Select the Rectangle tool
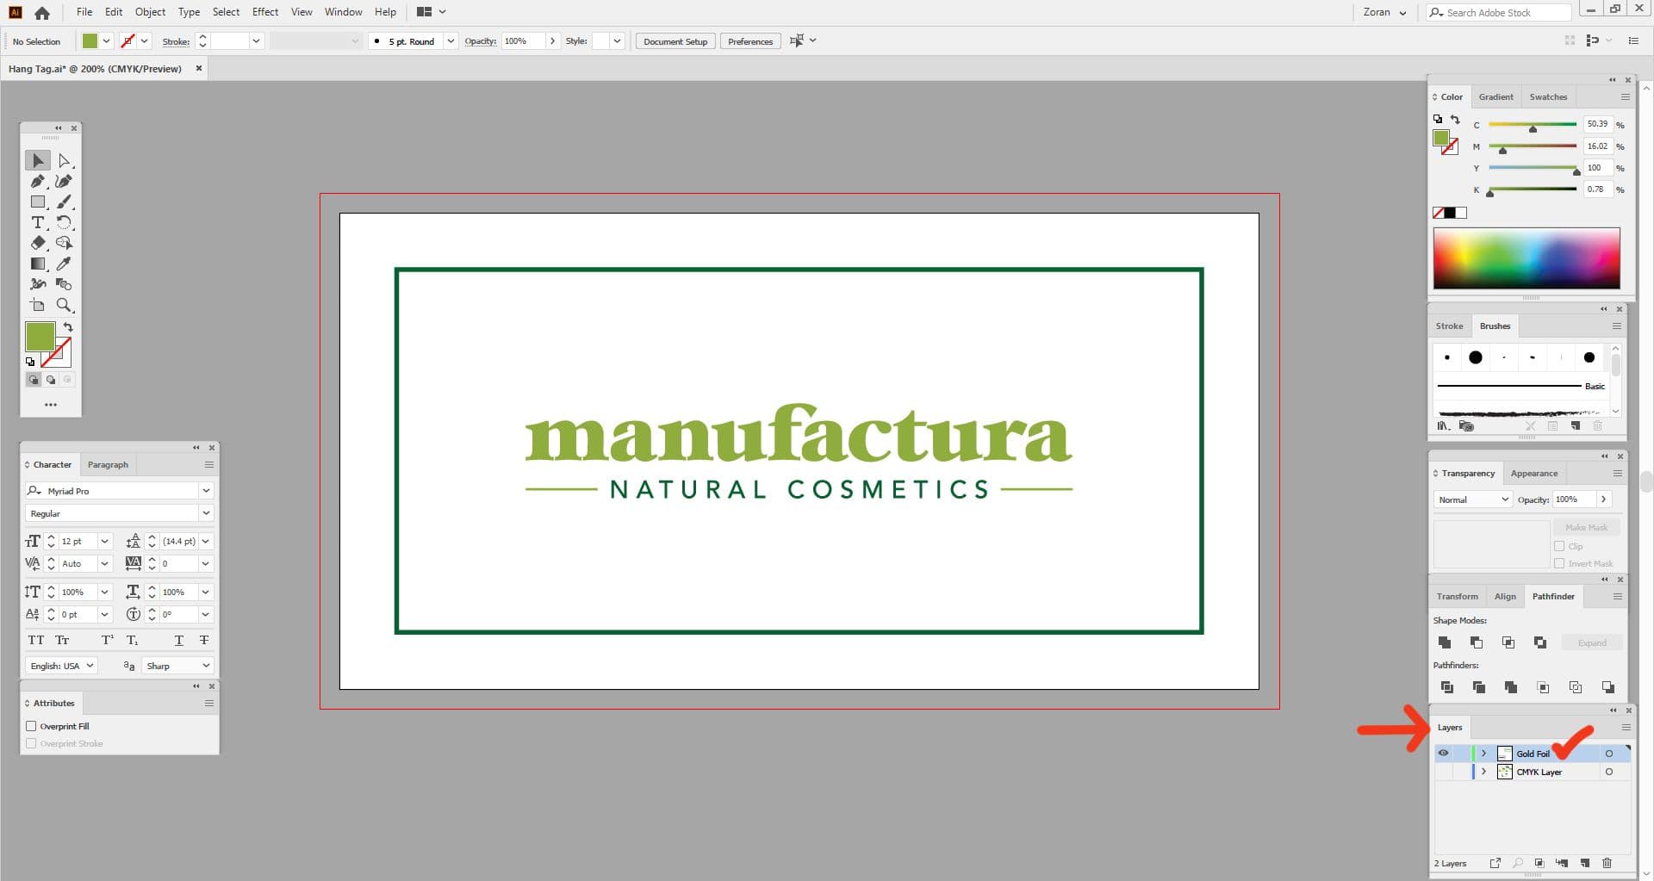This screenshot has width=1654, height=881. 38,202
